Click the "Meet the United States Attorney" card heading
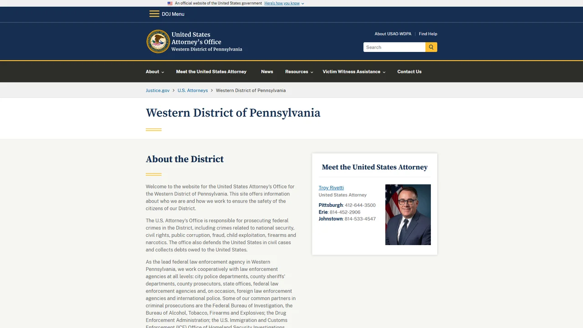 [375, 167]
